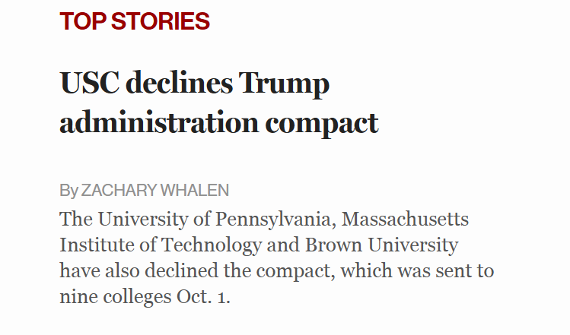This screenshot has width=570, height=335.
Task: Click author name ZACHARY WHALEN
Action: pos(154,190)
